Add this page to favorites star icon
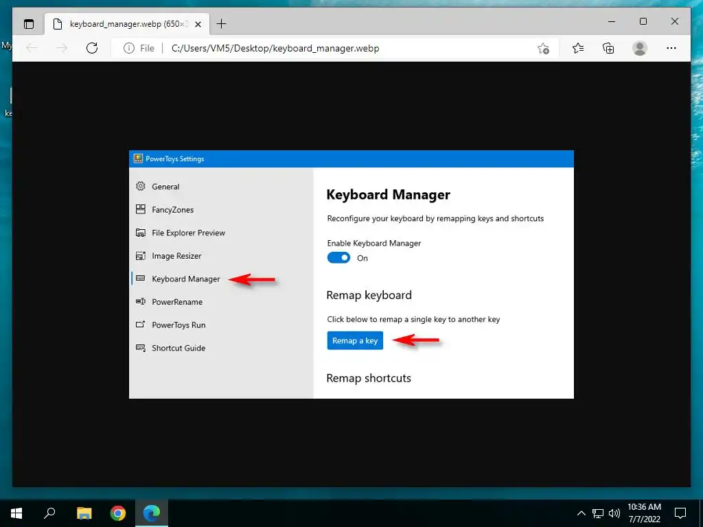 [x=543, y=48]
